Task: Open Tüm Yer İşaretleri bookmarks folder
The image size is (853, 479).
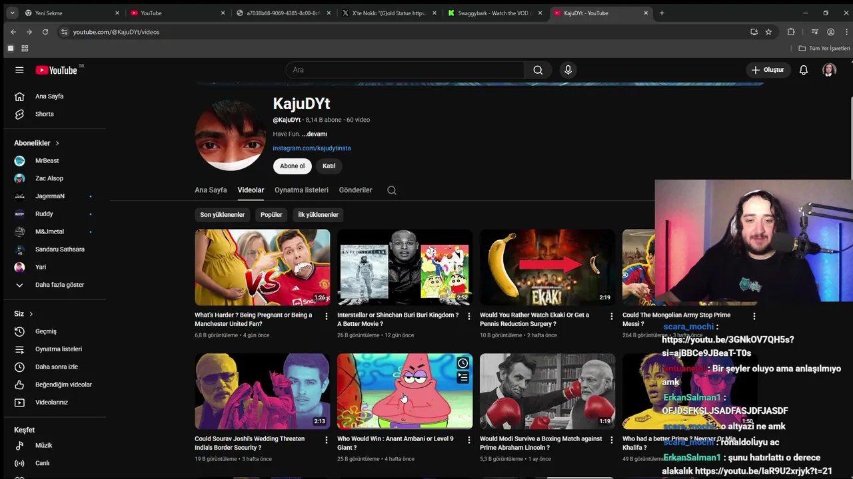Action: point(824,49)
